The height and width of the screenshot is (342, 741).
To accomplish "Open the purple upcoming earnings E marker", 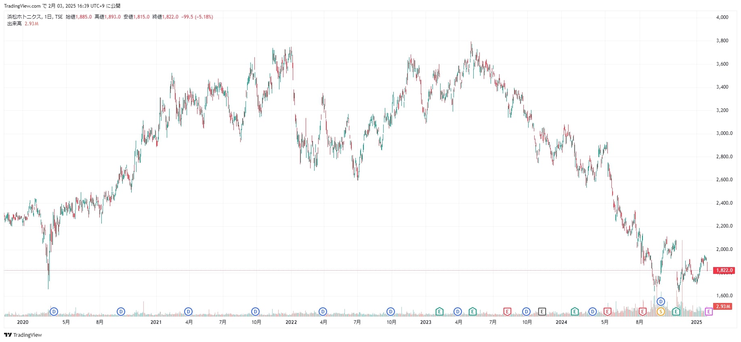I will click(x=709, y=311).
